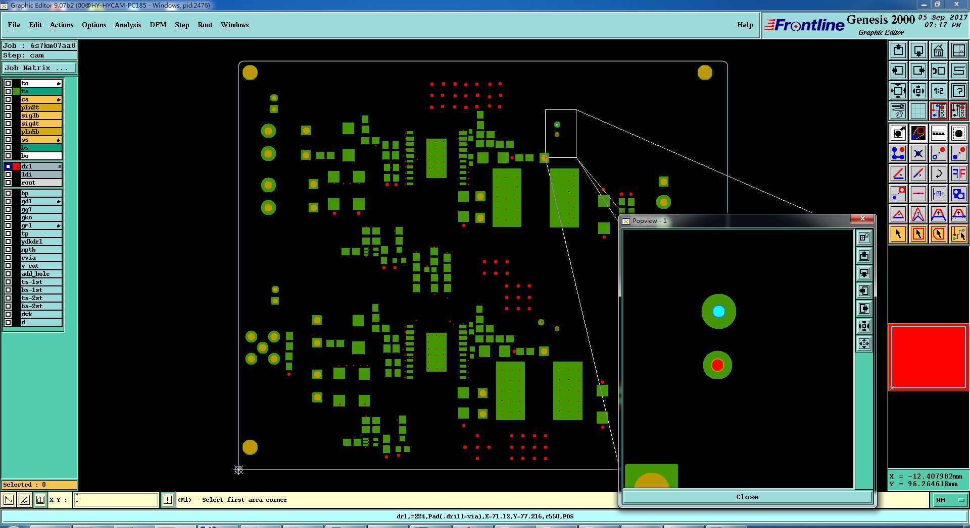Click the green color swatch beside ts
Viewport: 970px width, 528px height.
click(16, 91)
